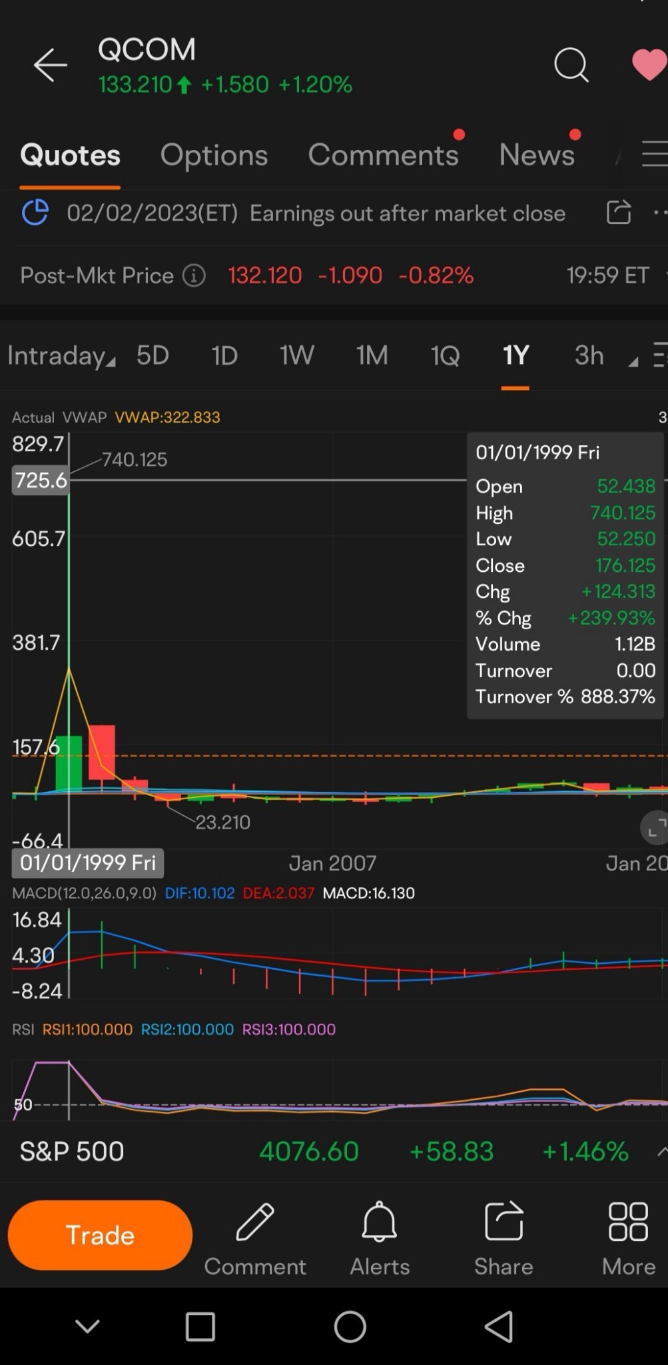Switch to the Quotes tab
Screen dimensions: 668x1365
tap(70, 155)
